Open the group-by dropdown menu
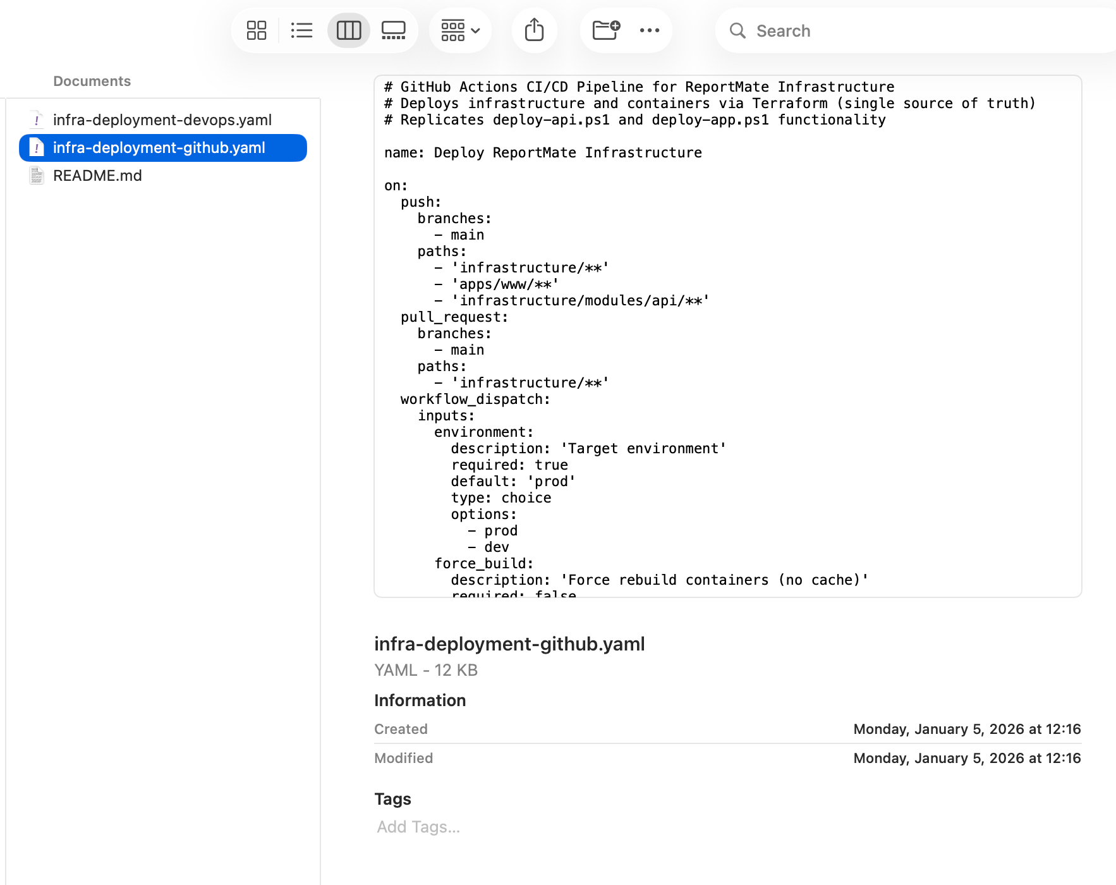This screenshot has height=885, width=1116. (461, 30)
